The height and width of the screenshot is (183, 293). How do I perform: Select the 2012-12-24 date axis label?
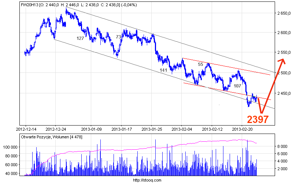(x=56, y=129)
